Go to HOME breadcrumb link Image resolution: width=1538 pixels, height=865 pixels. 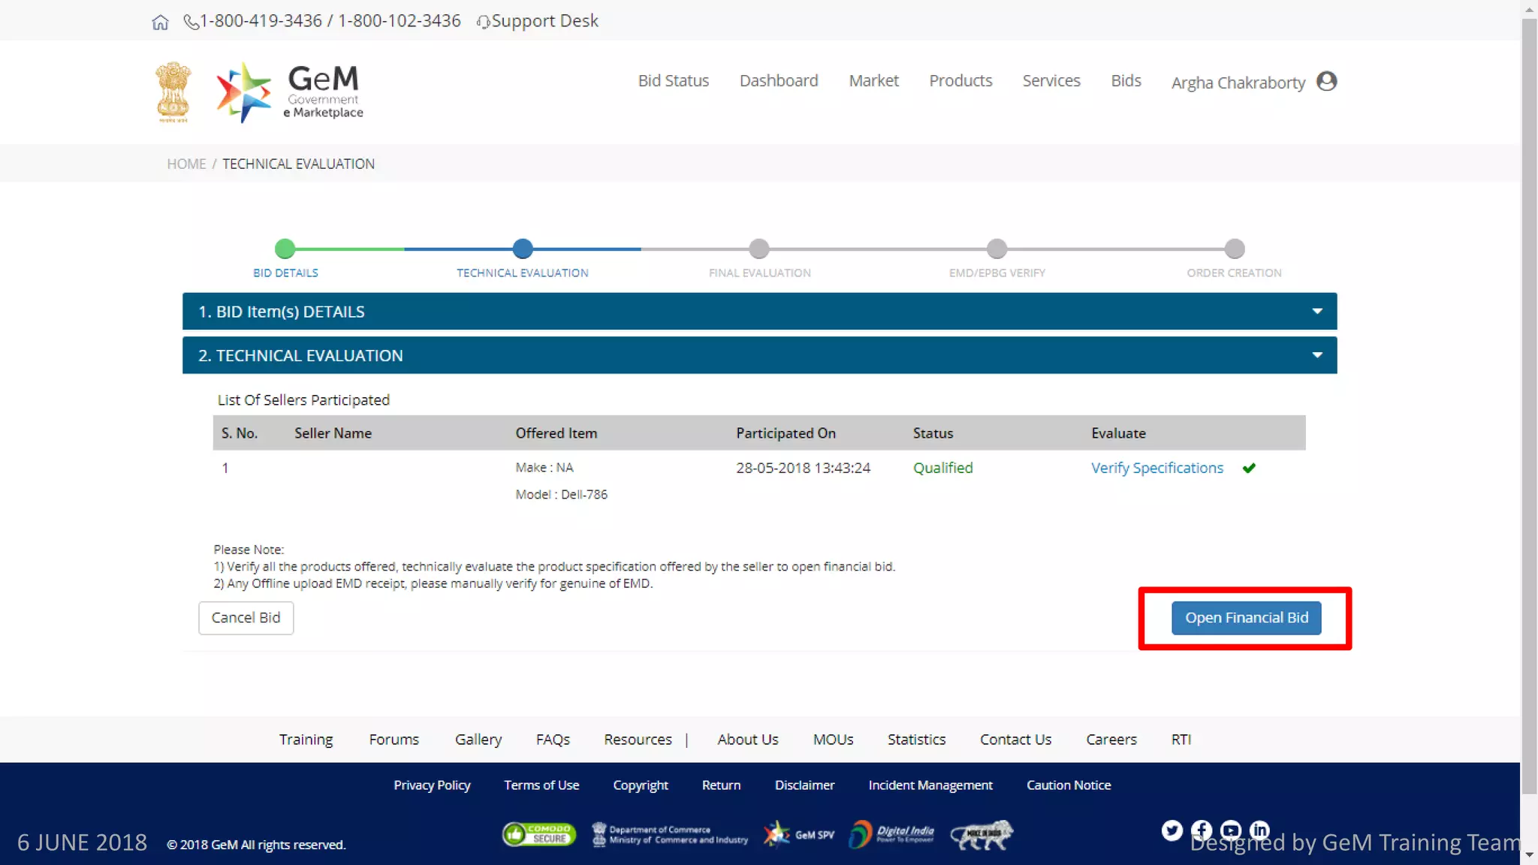coord(186,164)
